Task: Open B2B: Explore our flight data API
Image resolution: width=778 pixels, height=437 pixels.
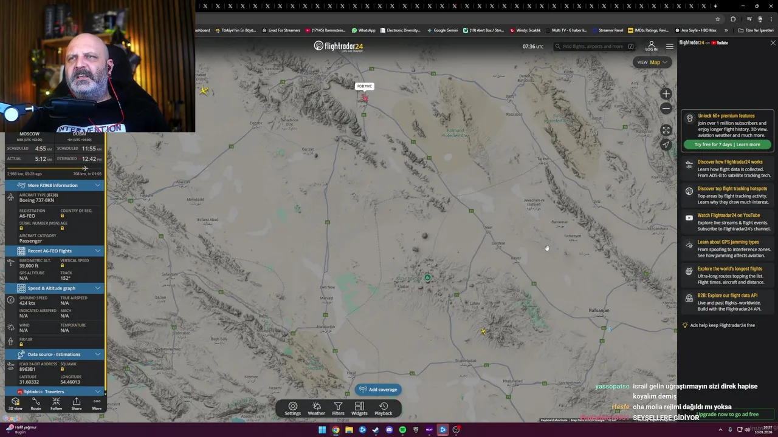Action: tap(727, 302)
